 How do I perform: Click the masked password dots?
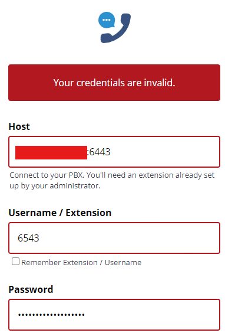point(51,315)
